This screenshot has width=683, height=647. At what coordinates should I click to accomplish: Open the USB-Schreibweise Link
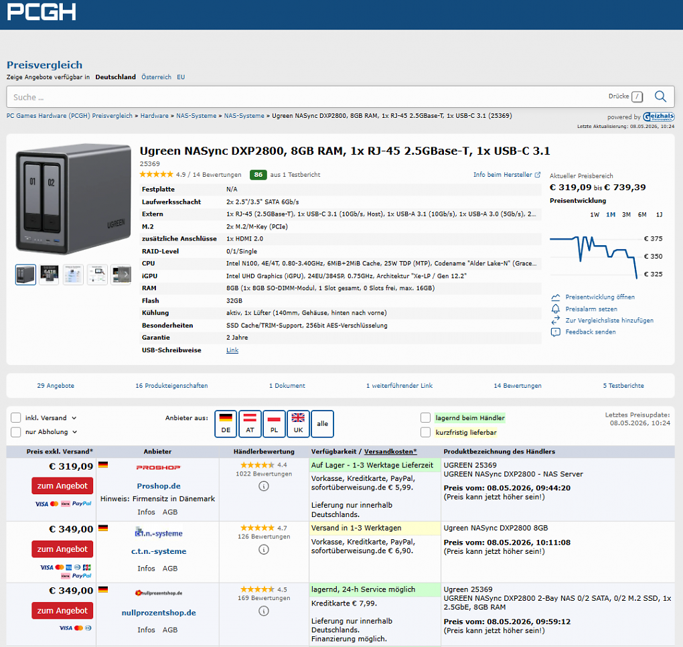[x=232, y=350]
